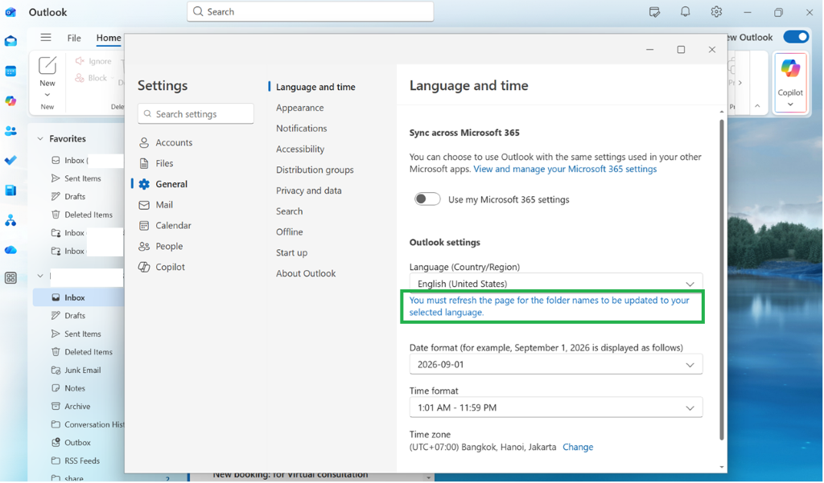The height and width of the screenshot is (483, 824).
Task: Click the Block button in the ribbon
Action: click(x=91, y=78)
